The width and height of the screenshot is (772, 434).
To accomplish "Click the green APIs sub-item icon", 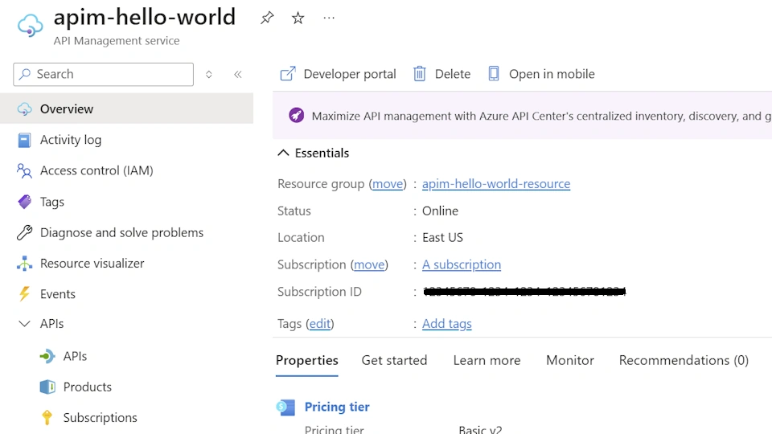I will pos(47,356).
